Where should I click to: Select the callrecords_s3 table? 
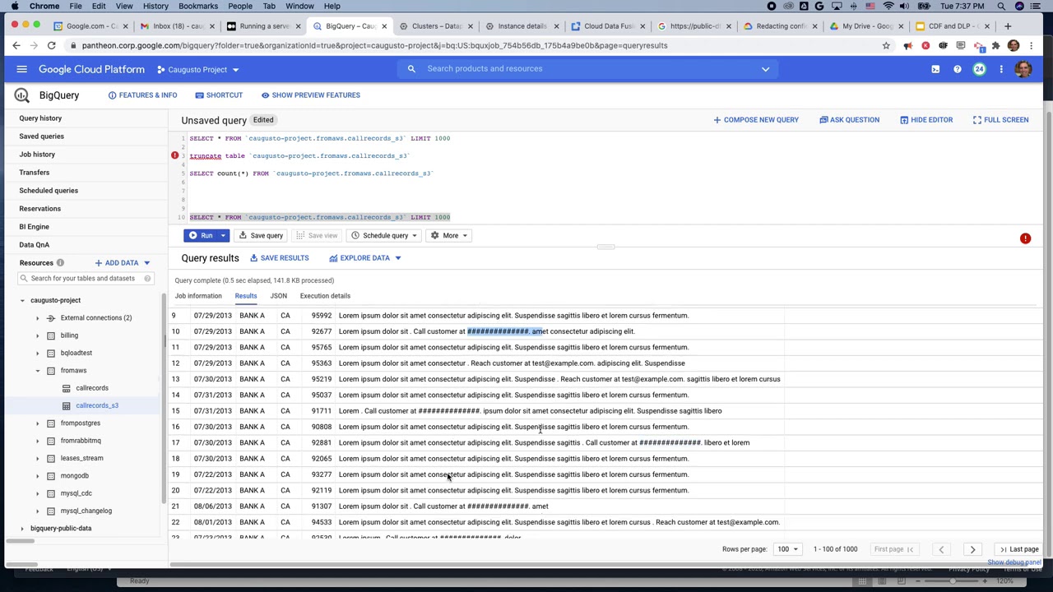(x=97, y=406)
